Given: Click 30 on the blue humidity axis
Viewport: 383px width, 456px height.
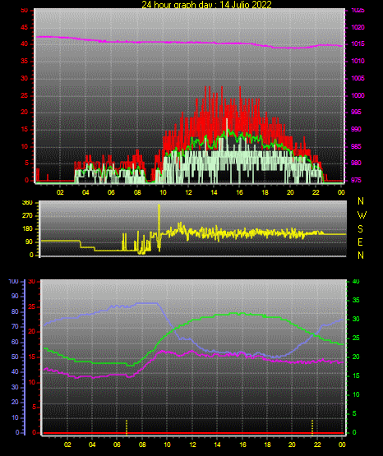Looking at the screenshot, I should [x=15, y=387].
